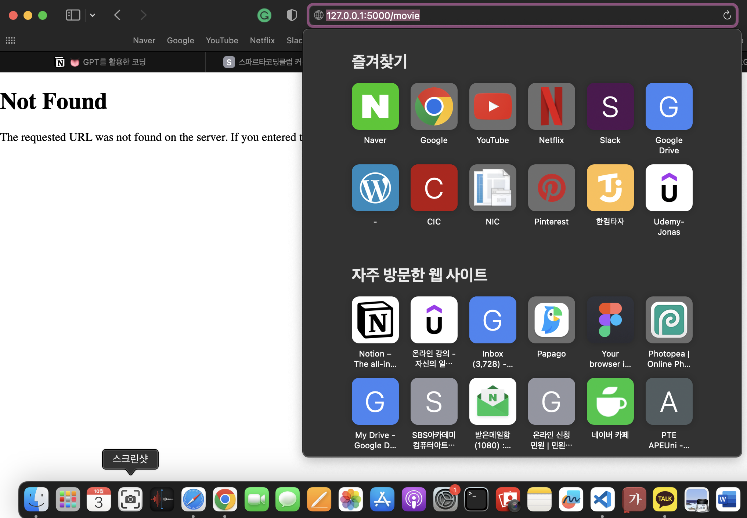
Task: Click the YouTube link in the favorites bar
Action: [222, 40]
